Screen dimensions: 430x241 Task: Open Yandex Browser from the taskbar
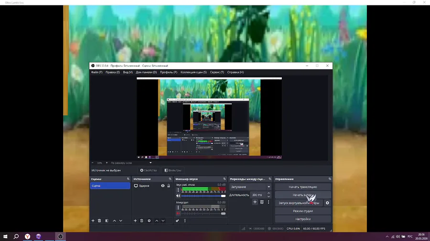(x=27, y=236)
